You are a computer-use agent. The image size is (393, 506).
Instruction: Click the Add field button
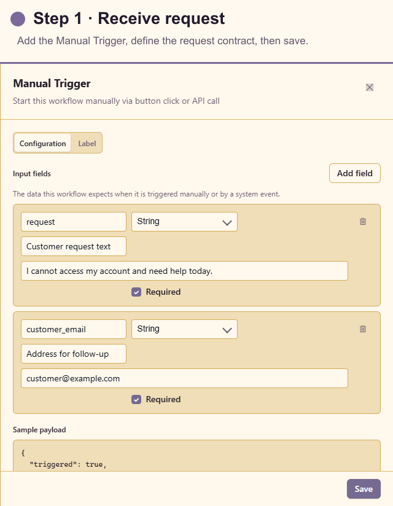click(354, 173)
